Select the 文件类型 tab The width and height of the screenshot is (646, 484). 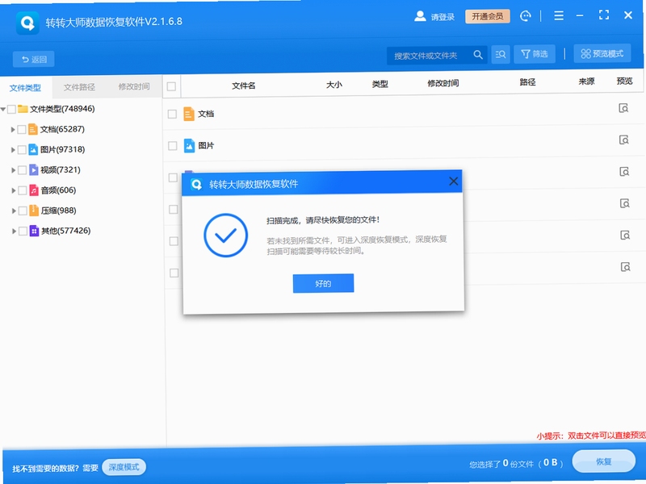(26, 88)
